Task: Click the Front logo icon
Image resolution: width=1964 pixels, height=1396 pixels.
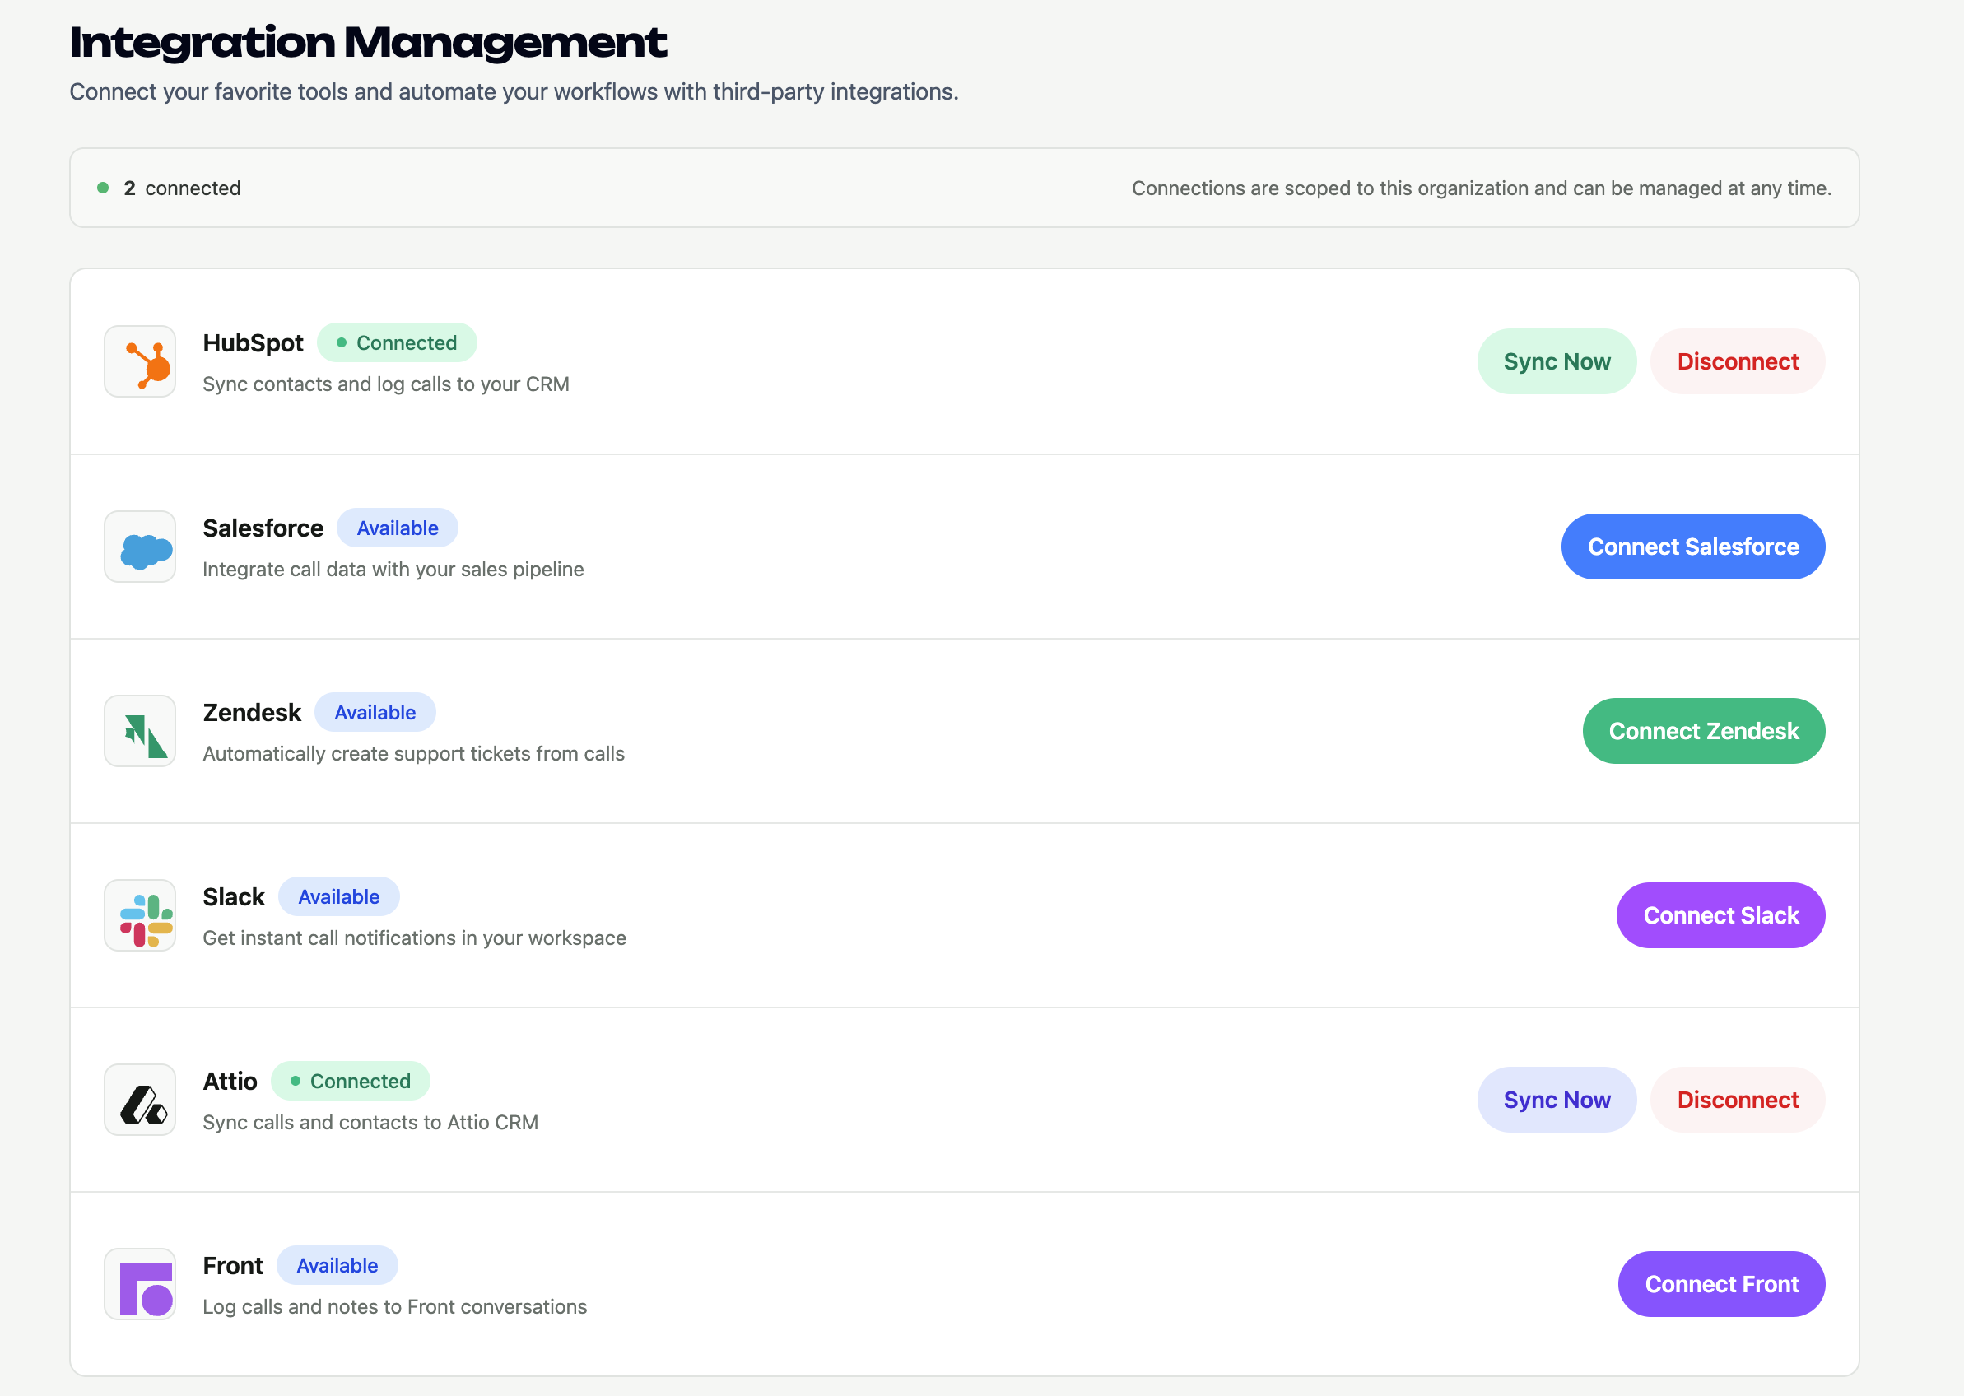Action: [x=140, y=1284]
